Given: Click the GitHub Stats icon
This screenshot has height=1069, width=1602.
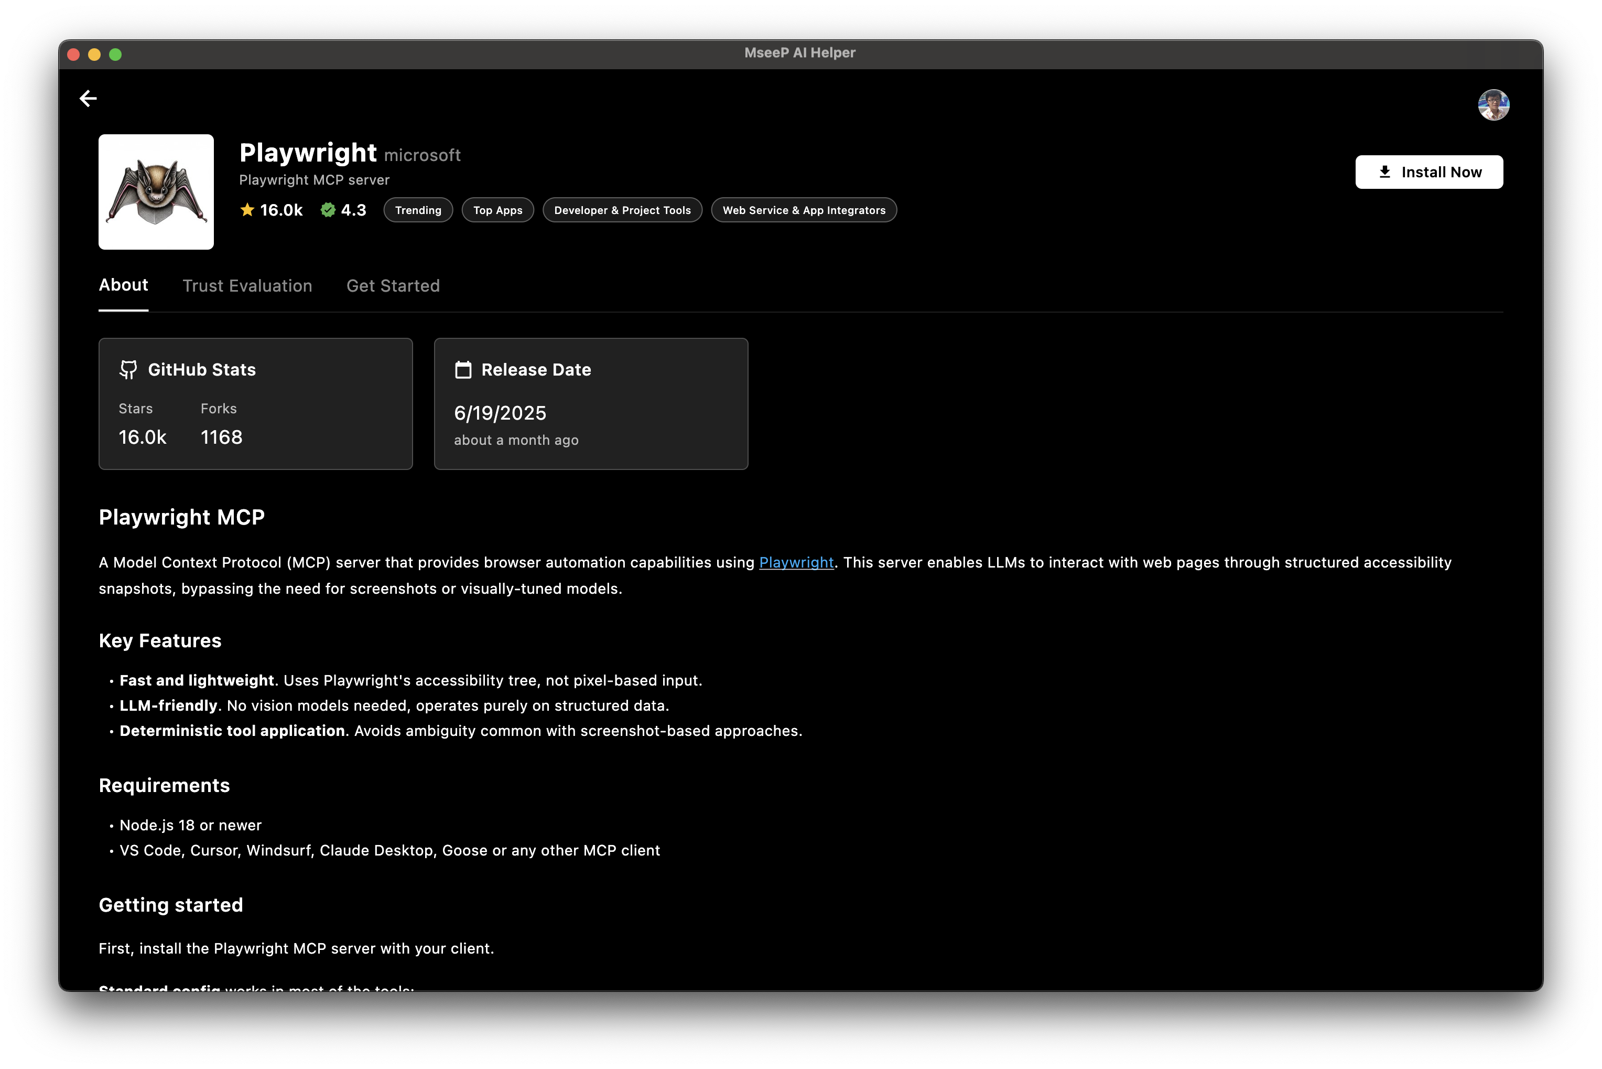Looking at the screenshot, I should click(128, 369).
